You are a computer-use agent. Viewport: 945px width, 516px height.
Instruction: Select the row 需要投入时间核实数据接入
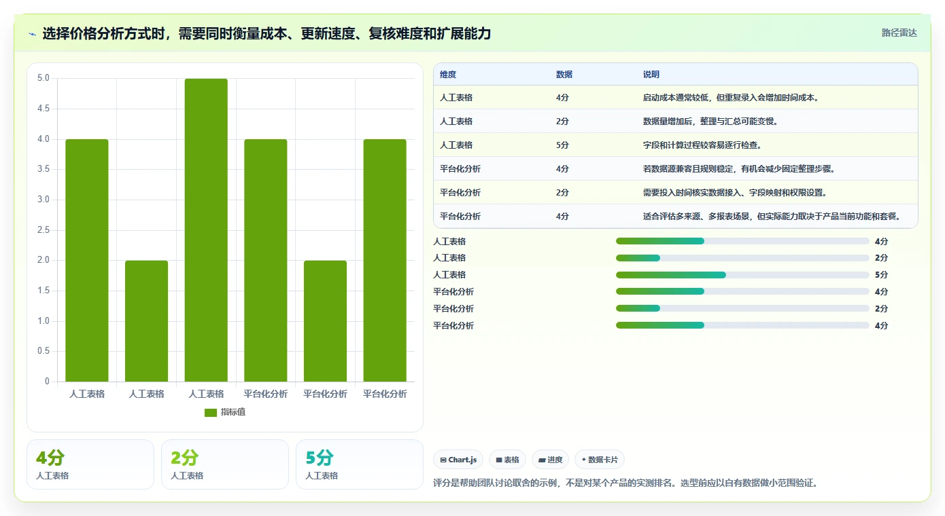[676, 193]
